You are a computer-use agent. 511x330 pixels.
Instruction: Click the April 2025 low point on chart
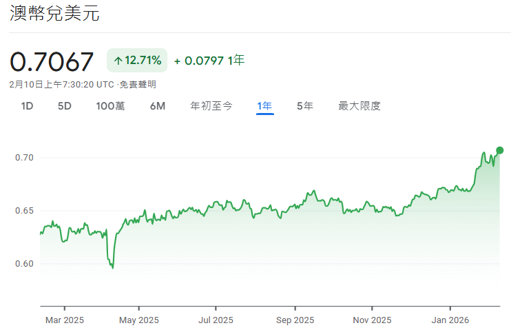pos(113,268)
